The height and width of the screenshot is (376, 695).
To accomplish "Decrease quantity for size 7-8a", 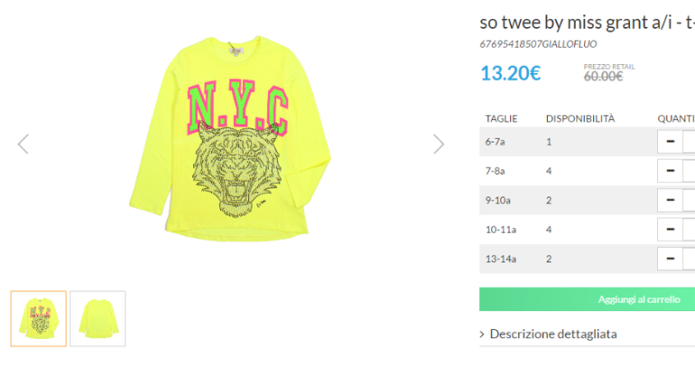I will [x=670, y=171].
